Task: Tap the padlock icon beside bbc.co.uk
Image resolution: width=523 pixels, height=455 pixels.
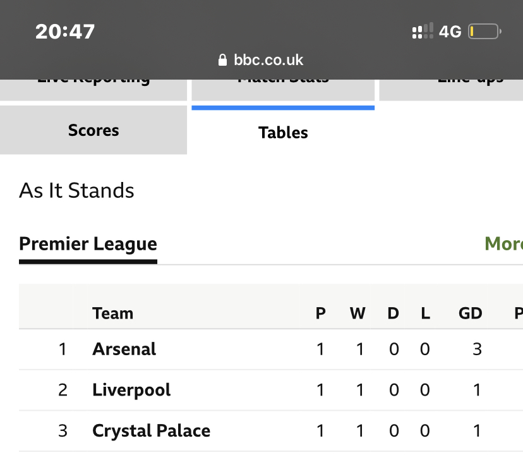Action: (x=222, y=60)
